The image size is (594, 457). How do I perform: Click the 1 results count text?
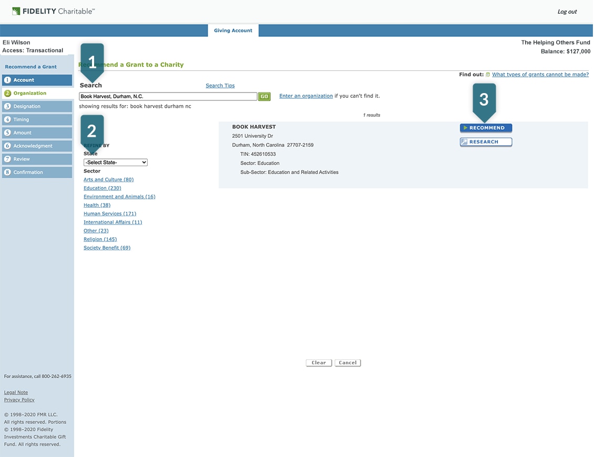(x=372, y=115)
